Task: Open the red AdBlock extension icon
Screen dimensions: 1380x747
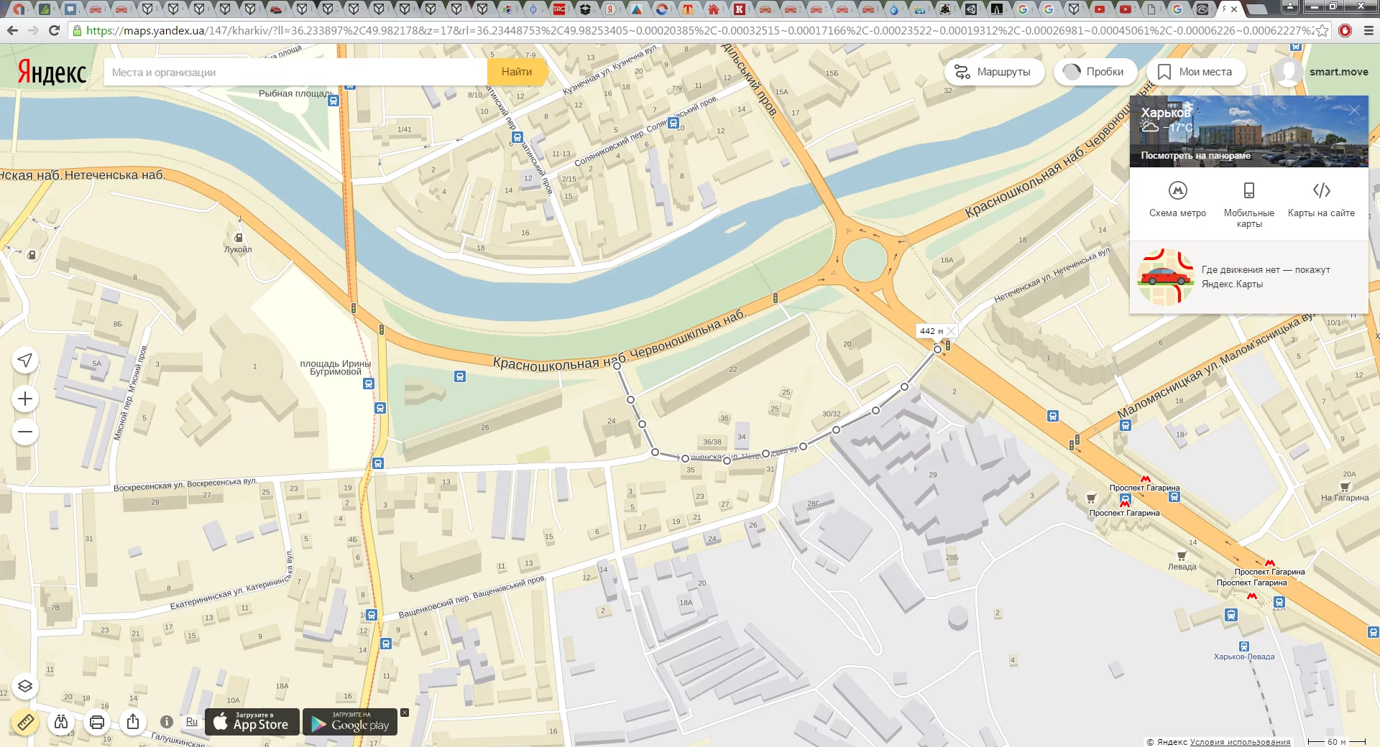Action: [x=1345, y=31]
